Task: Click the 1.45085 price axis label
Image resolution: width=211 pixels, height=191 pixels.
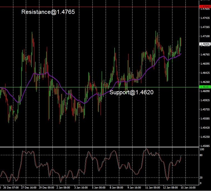Action: (205, 146)
